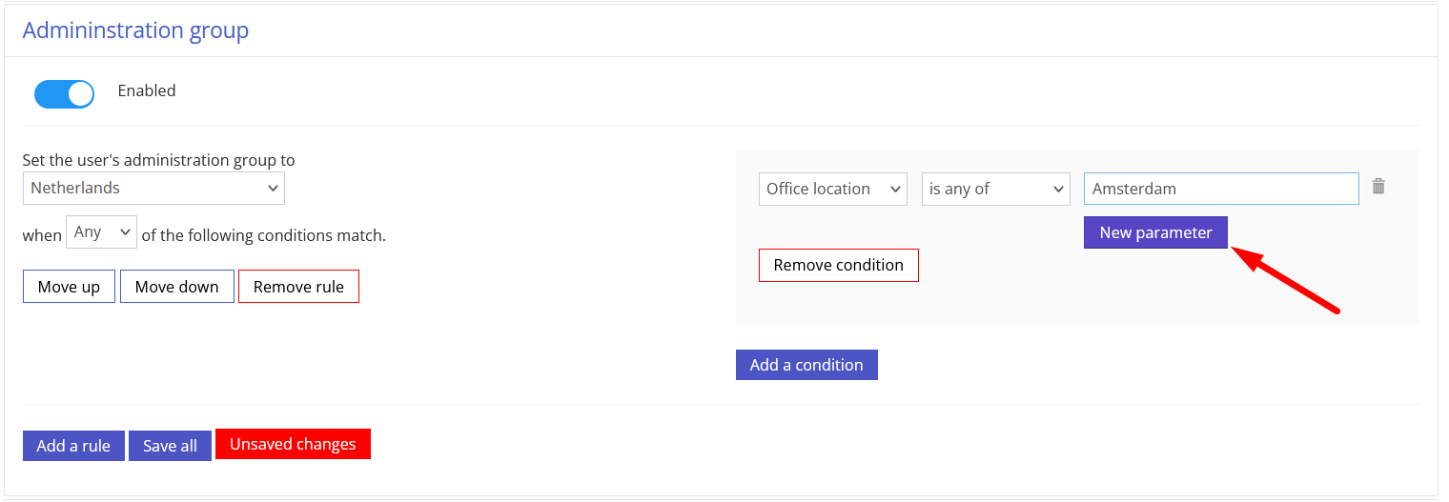The height and width of the screenshot is (502, 1449).
Task: Remove the current condition
Action: [839, 265]
